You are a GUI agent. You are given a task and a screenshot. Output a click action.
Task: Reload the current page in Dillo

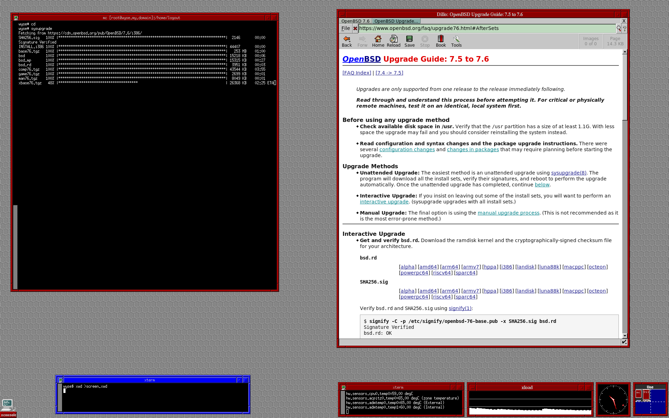coord(393,41)
